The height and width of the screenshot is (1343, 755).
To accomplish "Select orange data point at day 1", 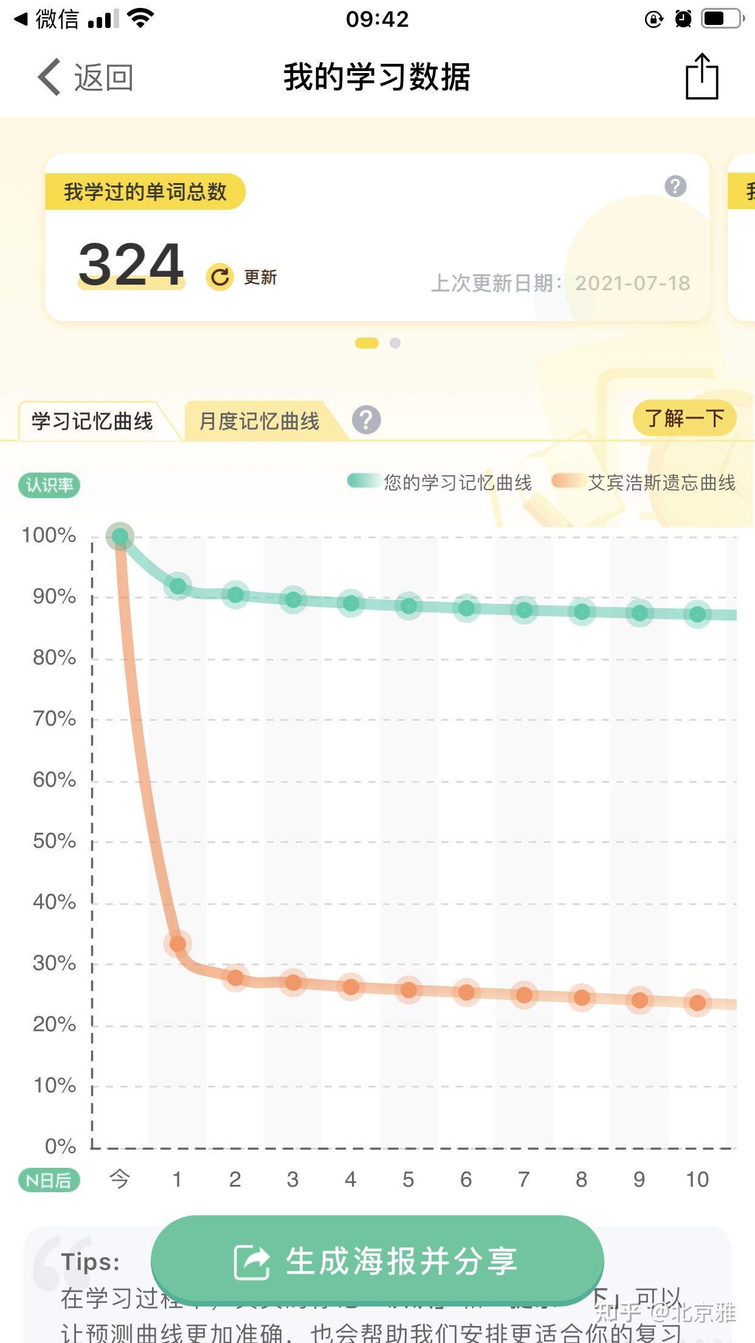I will (178, 943).
